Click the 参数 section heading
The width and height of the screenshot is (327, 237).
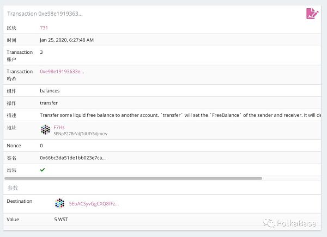[x=12, y=188]
